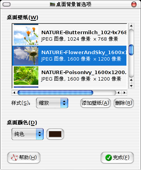Viewport: 141px width, 170px height.
Task: Click the help lifebuoy icon
Action: 14,158
